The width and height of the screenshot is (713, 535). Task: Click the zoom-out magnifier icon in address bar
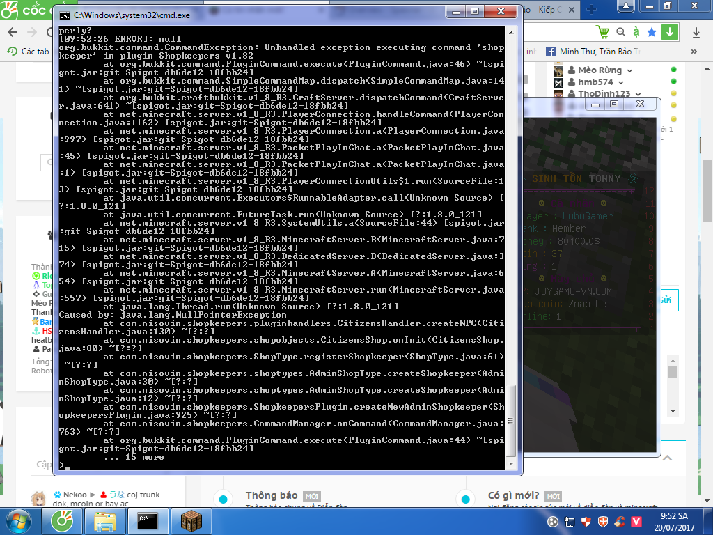620,32
